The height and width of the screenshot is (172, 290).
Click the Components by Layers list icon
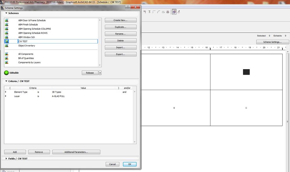tap(7, 62)
